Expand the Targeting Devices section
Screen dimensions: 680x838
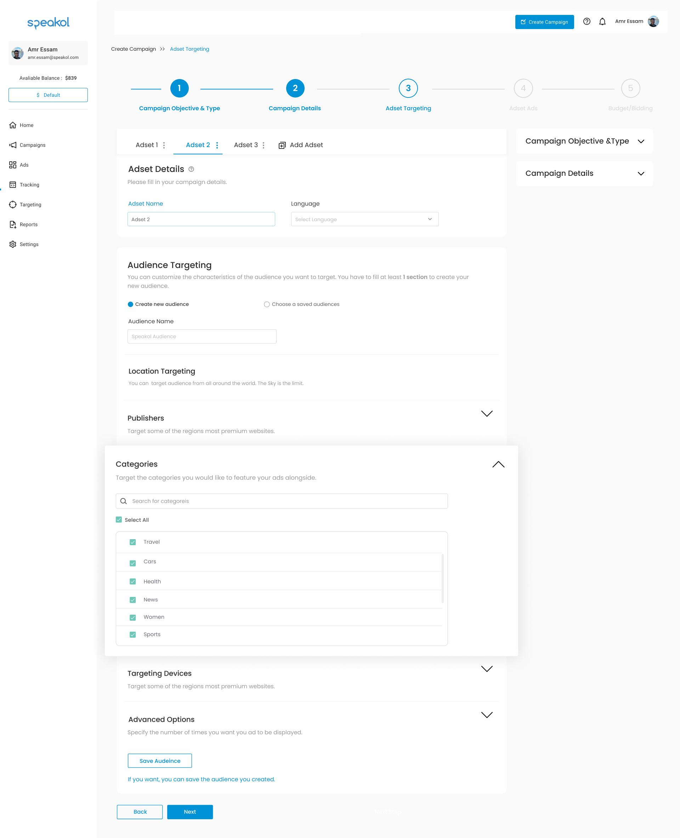487,669
